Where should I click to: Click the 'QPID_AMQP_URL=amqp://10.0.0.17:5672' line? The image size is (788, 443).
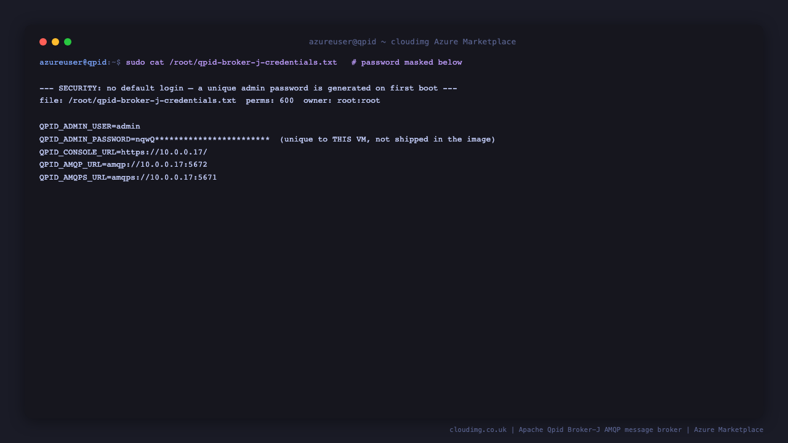pyautogui.click(x=123, y=164)
